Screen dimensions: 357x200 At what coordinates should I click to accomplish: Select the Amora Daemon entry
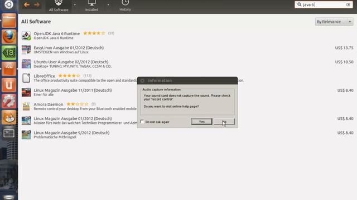pyautogui.click(x=187, y=106)
